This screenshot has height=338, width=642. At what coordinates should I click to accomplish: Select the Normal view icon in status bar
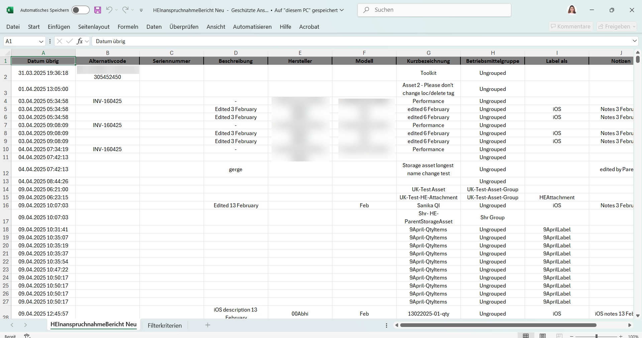[526, 336]
